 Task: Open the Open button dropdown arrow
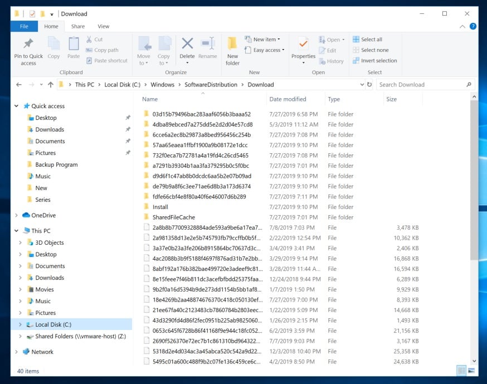click(343, 40)
